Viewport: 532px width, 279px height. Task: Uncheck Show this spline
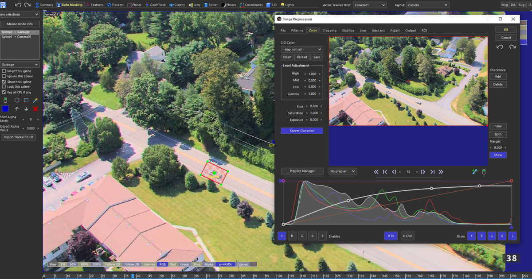point(4,82)
